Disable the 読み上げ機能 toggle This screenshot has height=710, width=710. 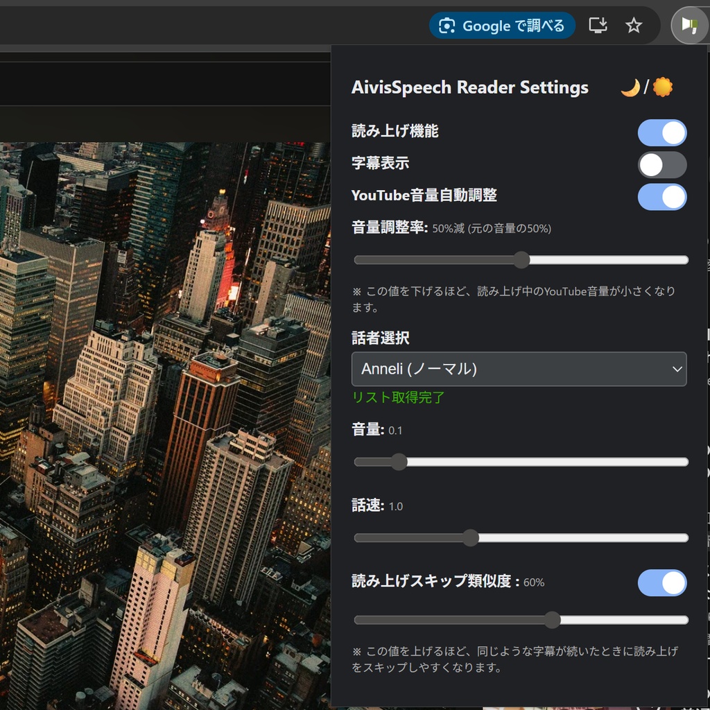tap(662, 132)
